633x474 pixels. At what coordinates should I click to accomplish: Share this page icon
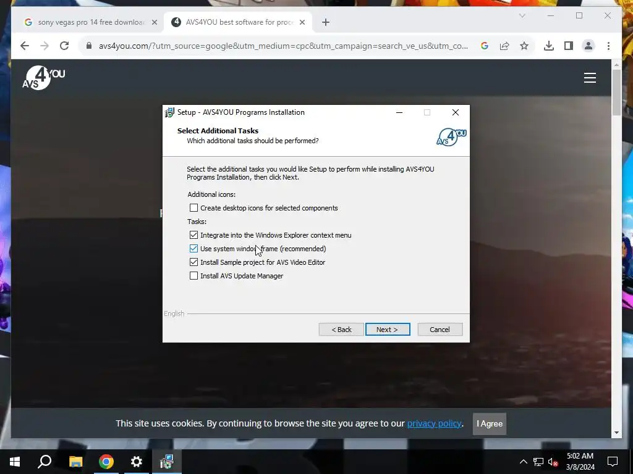point(504,46)
